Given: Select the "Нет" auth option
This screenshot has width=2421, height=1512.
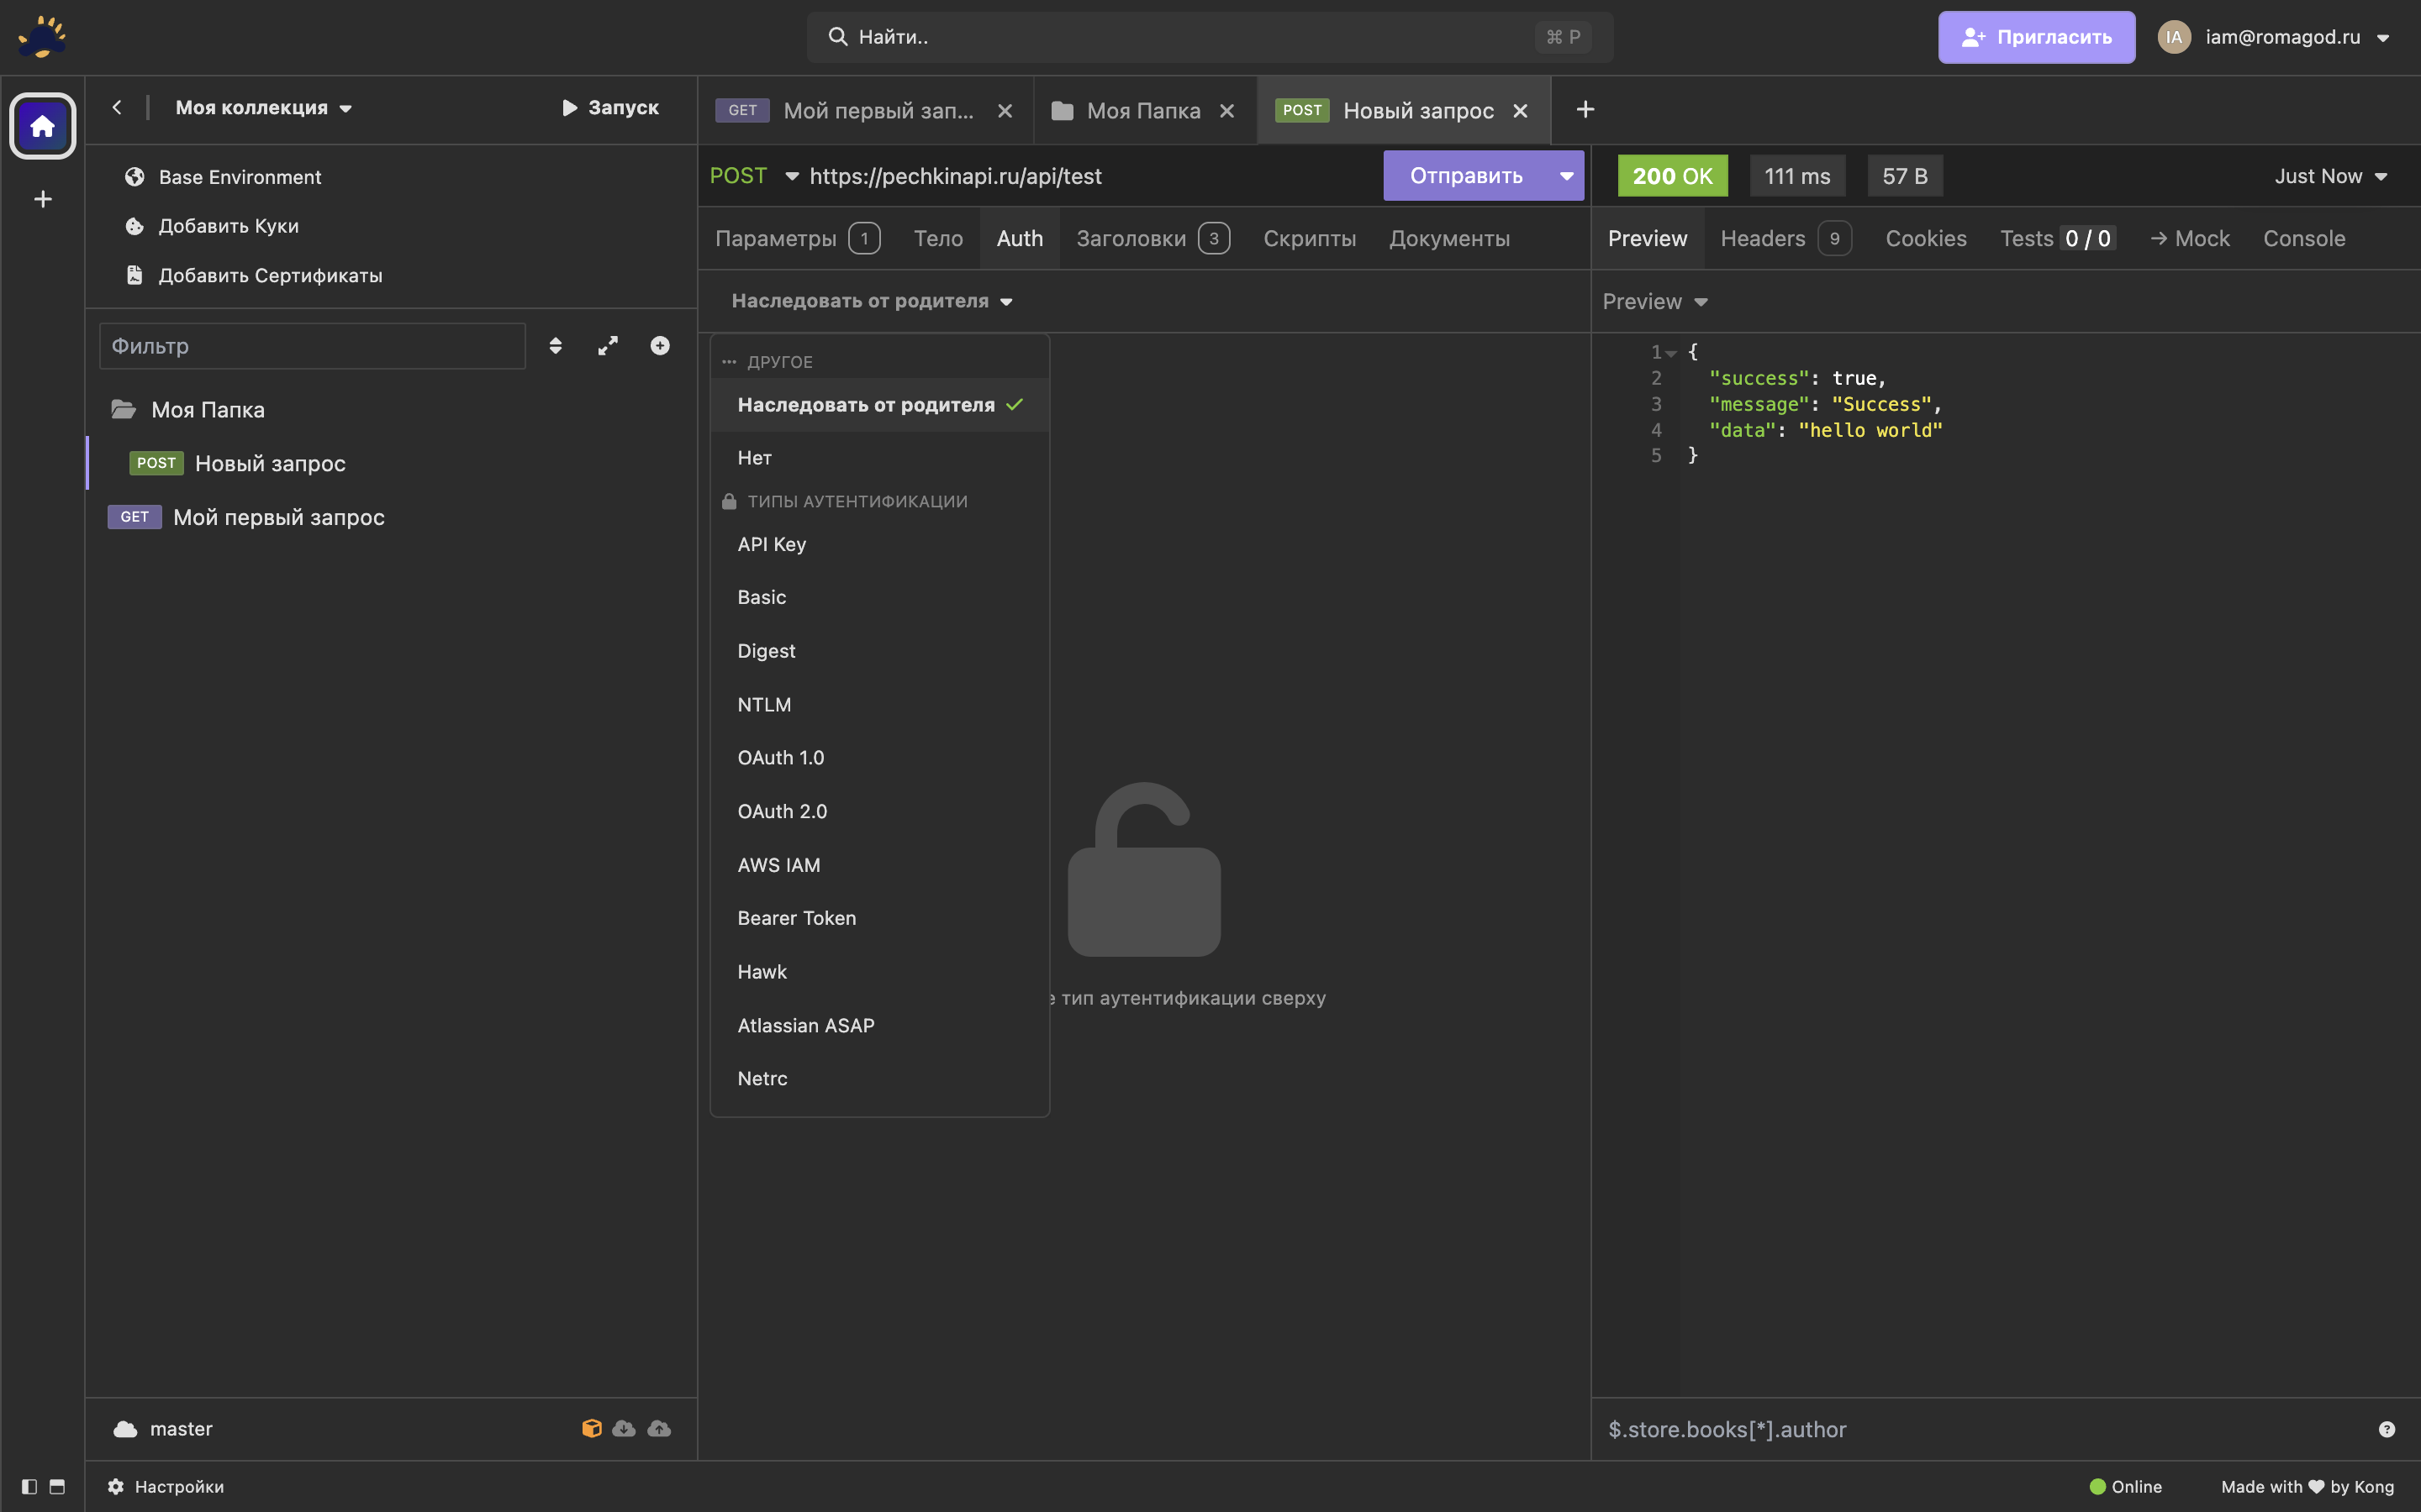Looking at the screenshot, I should point(754,458).
